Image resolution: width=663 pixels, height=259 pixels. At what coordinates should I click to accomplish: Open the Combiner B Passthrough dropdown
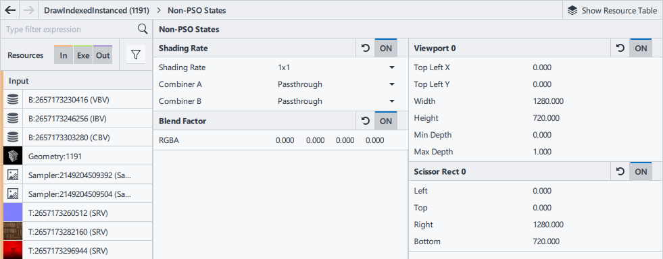[x=336, y=101]
